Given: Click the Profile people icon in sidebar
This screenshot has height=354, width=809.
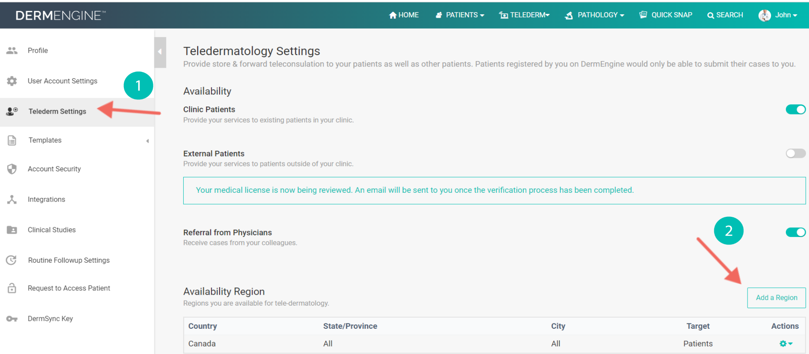Looking at the screenshot, I should [12, 51].
